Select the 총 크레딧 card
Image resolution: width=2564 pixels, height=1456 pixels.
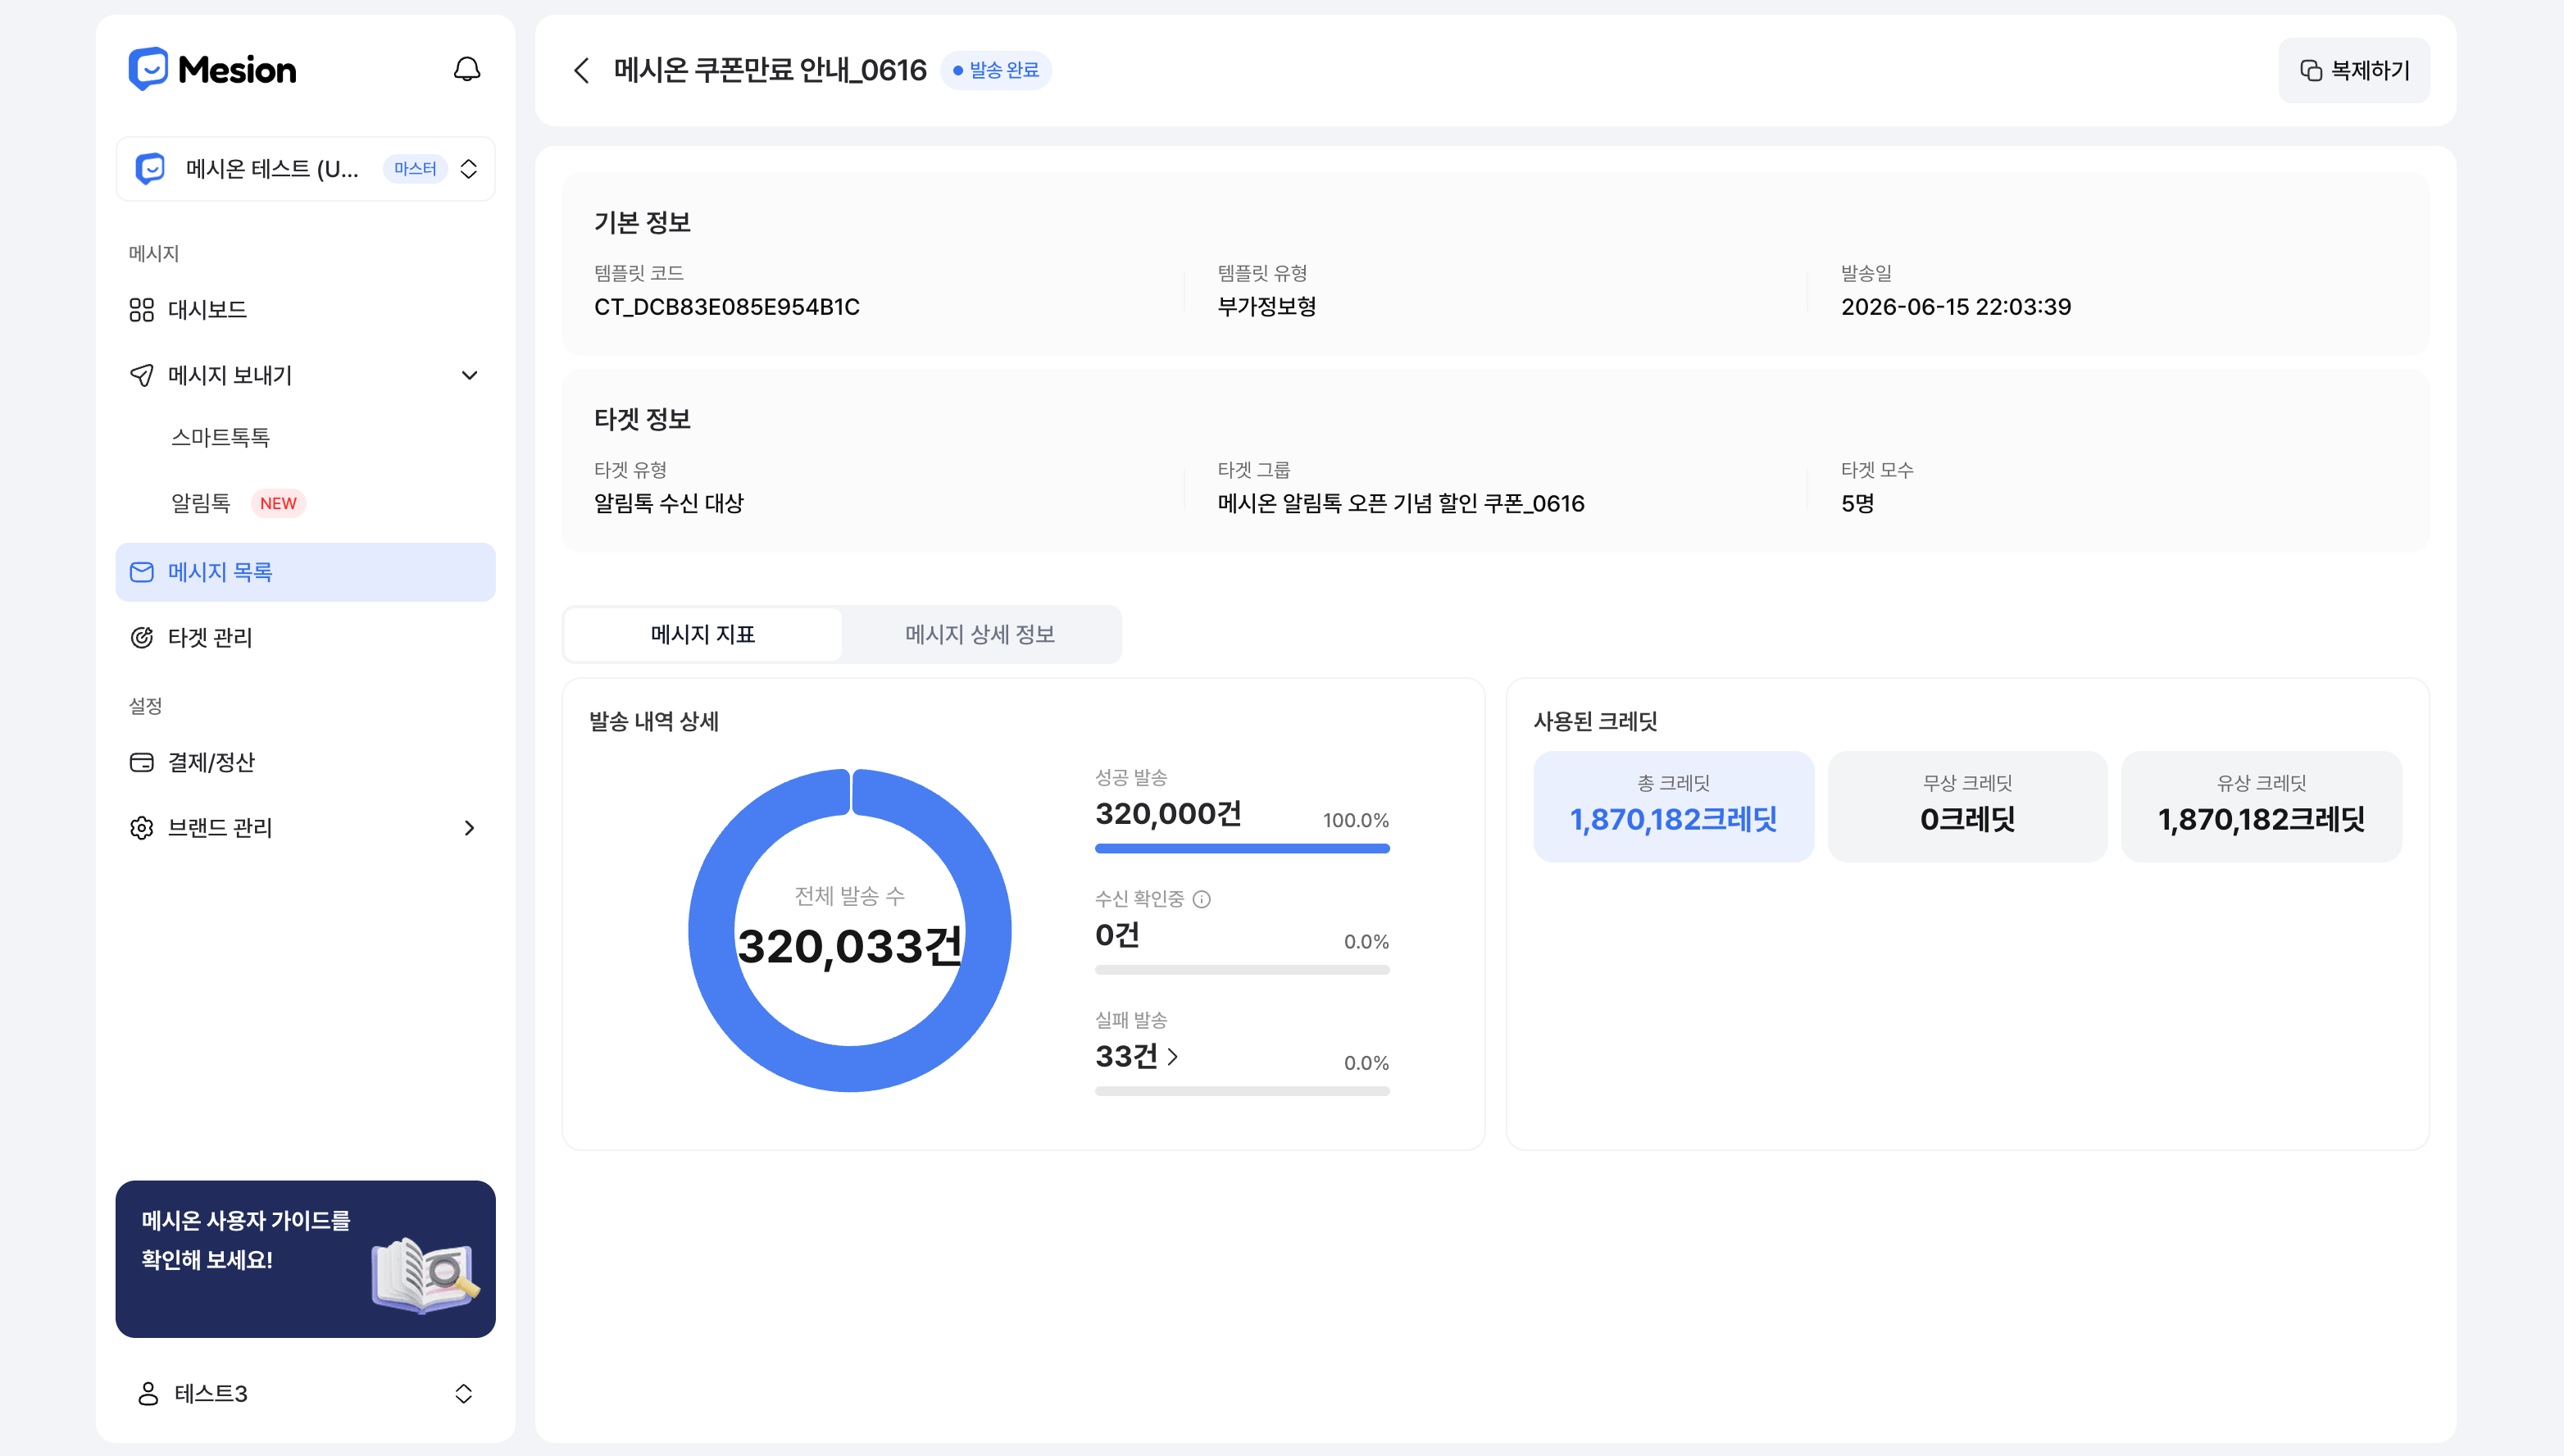point(1673,806)
